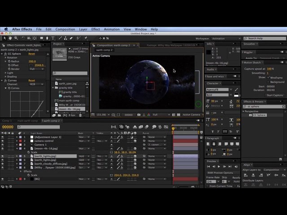Hide the camera control layer eye
This screenshot has width=287, height=215.
pos(3,141)
